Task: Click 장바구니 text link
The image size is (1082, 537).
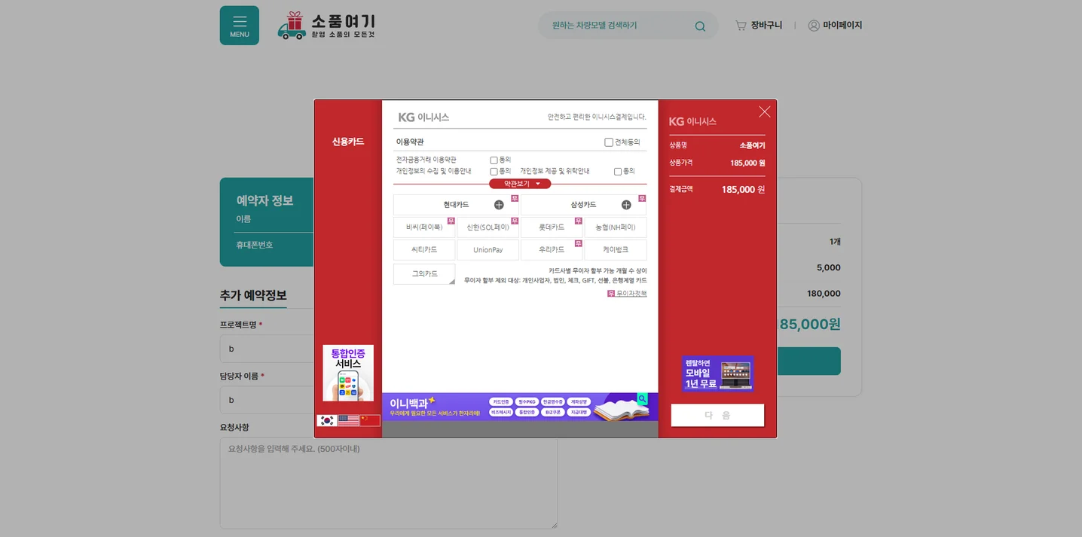Action: coord(766,26)
